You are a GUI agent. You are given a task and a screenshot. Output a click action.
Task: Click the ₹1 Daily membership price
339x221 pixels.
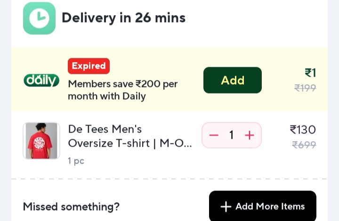click(x=310, y=73)
